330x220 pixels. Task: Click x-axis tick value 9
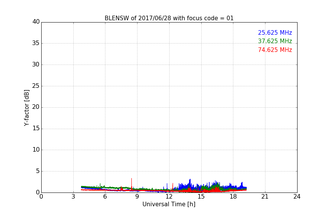click(x=137, y=197)
